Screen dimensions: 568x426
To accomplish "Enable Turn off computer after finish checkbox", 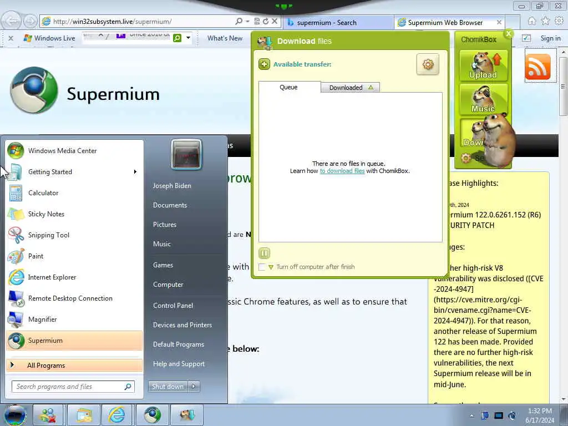I will (x=262, y=267).
